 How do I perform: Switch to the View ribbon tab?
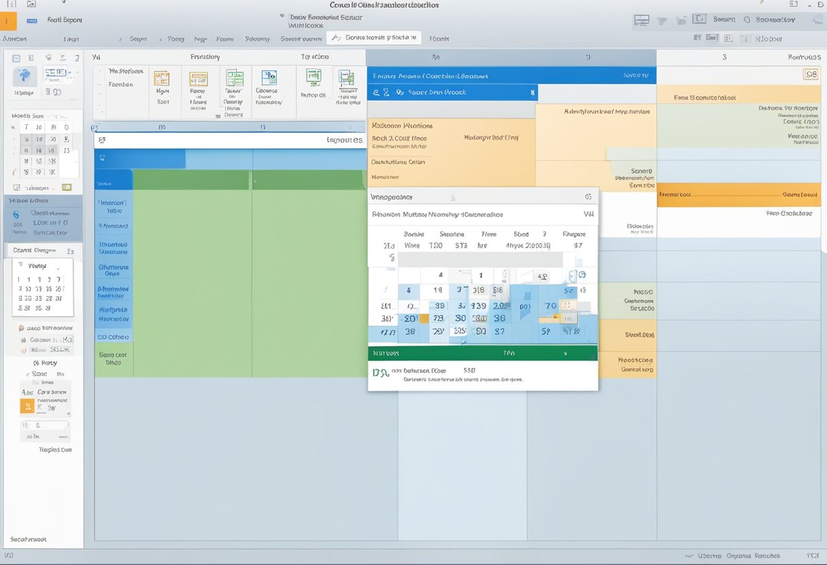pyautogui.click(x=258, y=39)
